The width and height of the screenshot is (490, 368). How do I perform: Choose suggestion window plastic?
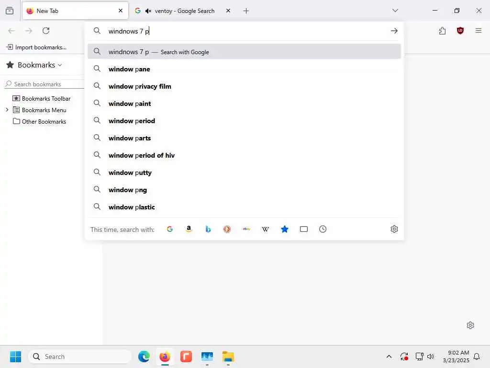pos(244,207)
